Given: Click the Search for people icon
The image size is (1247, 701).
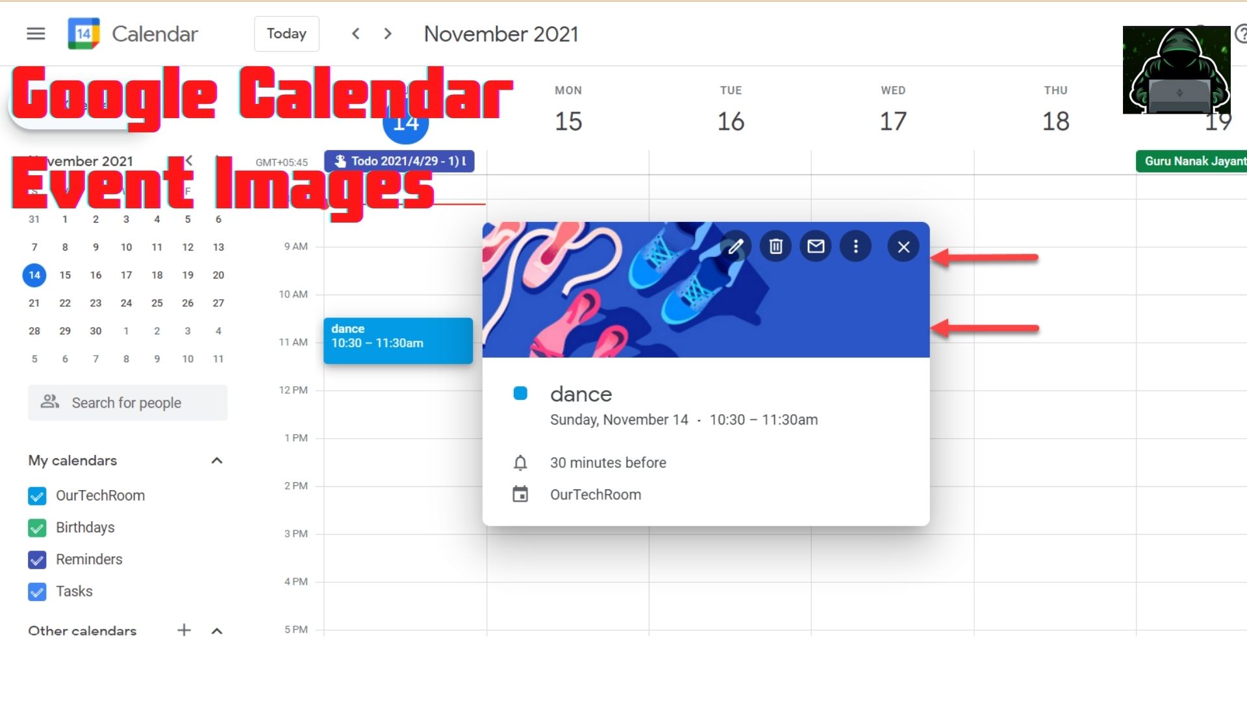Looking at the screenshot, I should [x=49, y=402].
